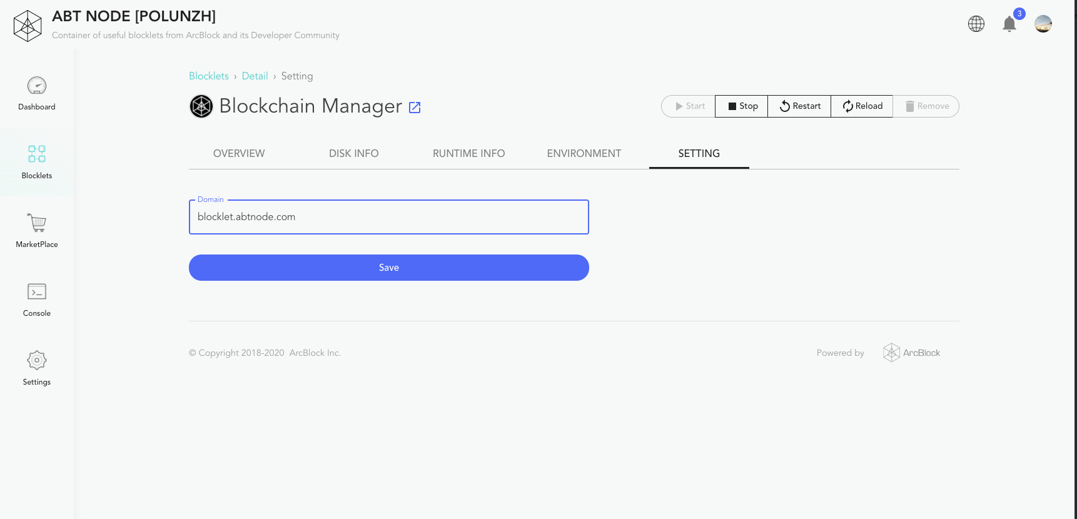Switch to the Overview tab

[239, 154]
